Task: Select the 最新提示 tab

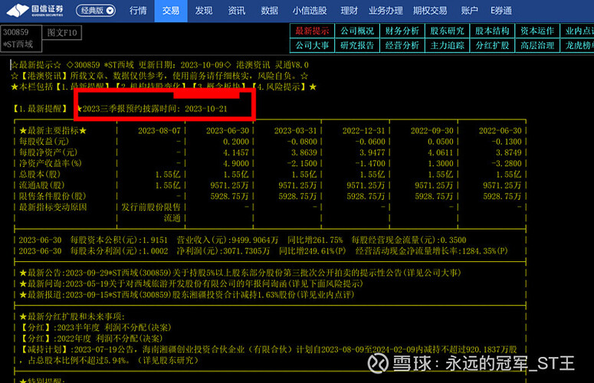Action: [312, 31]
